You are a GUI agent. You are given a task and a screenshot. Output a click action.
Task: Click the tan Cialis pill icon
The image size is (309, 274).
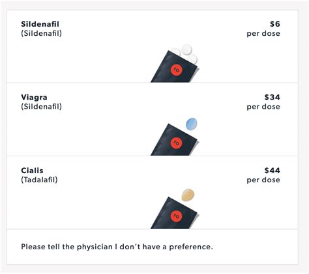188,195
